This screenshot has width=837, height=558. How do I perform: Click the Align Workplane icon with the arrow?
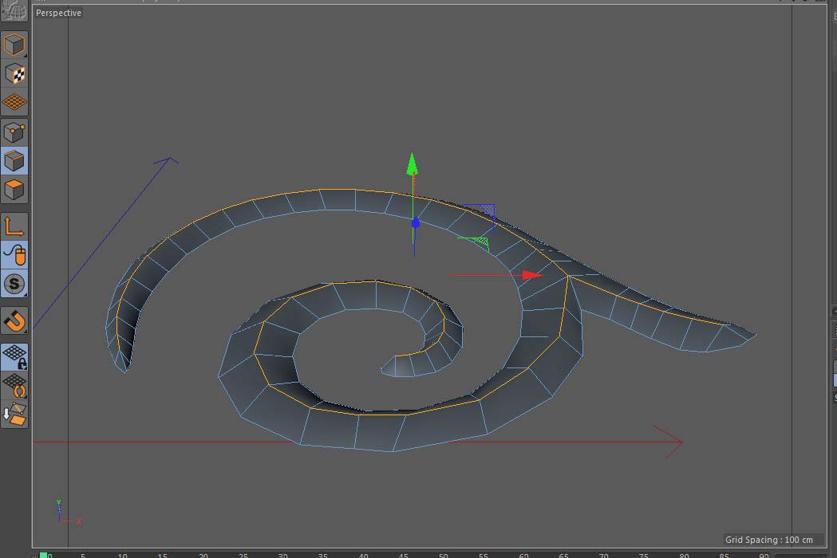[14, 415]
